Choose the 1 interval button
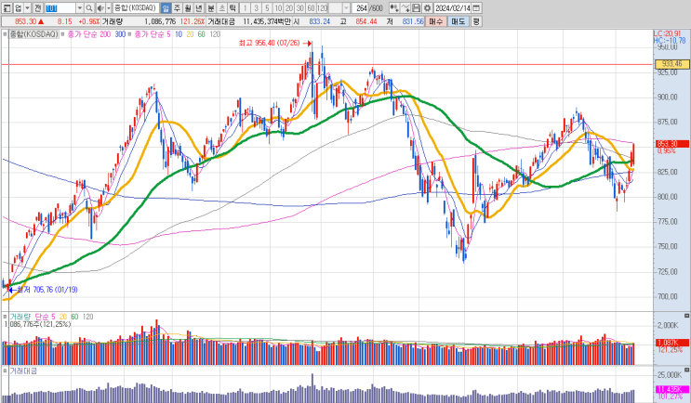This screenshot has height=403, width=691. click(x=246, y=8)
